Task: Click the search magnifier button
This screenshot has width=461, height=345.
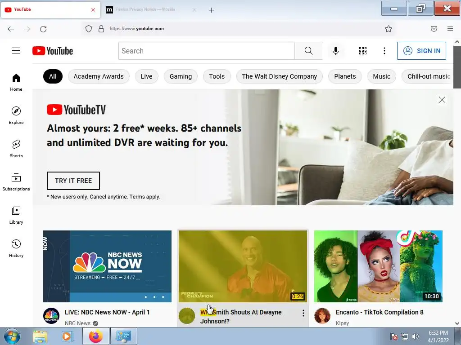Action: click(309, 51)
